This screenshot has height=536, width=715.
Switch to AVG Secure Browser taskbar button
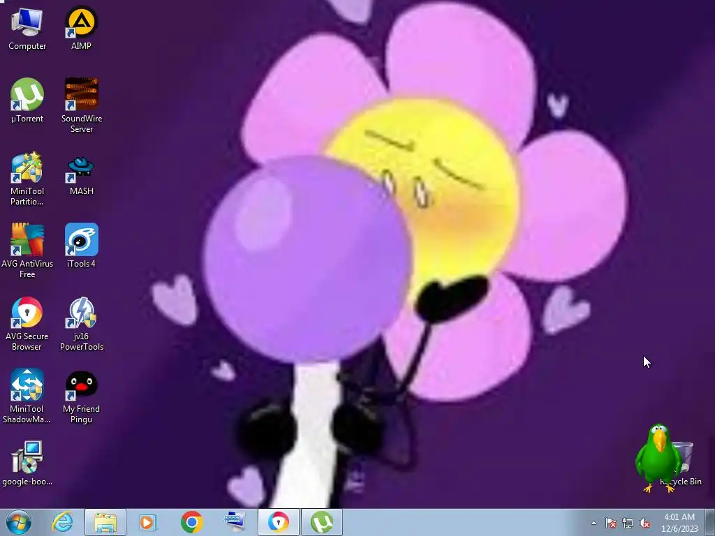tap(278, 522)
